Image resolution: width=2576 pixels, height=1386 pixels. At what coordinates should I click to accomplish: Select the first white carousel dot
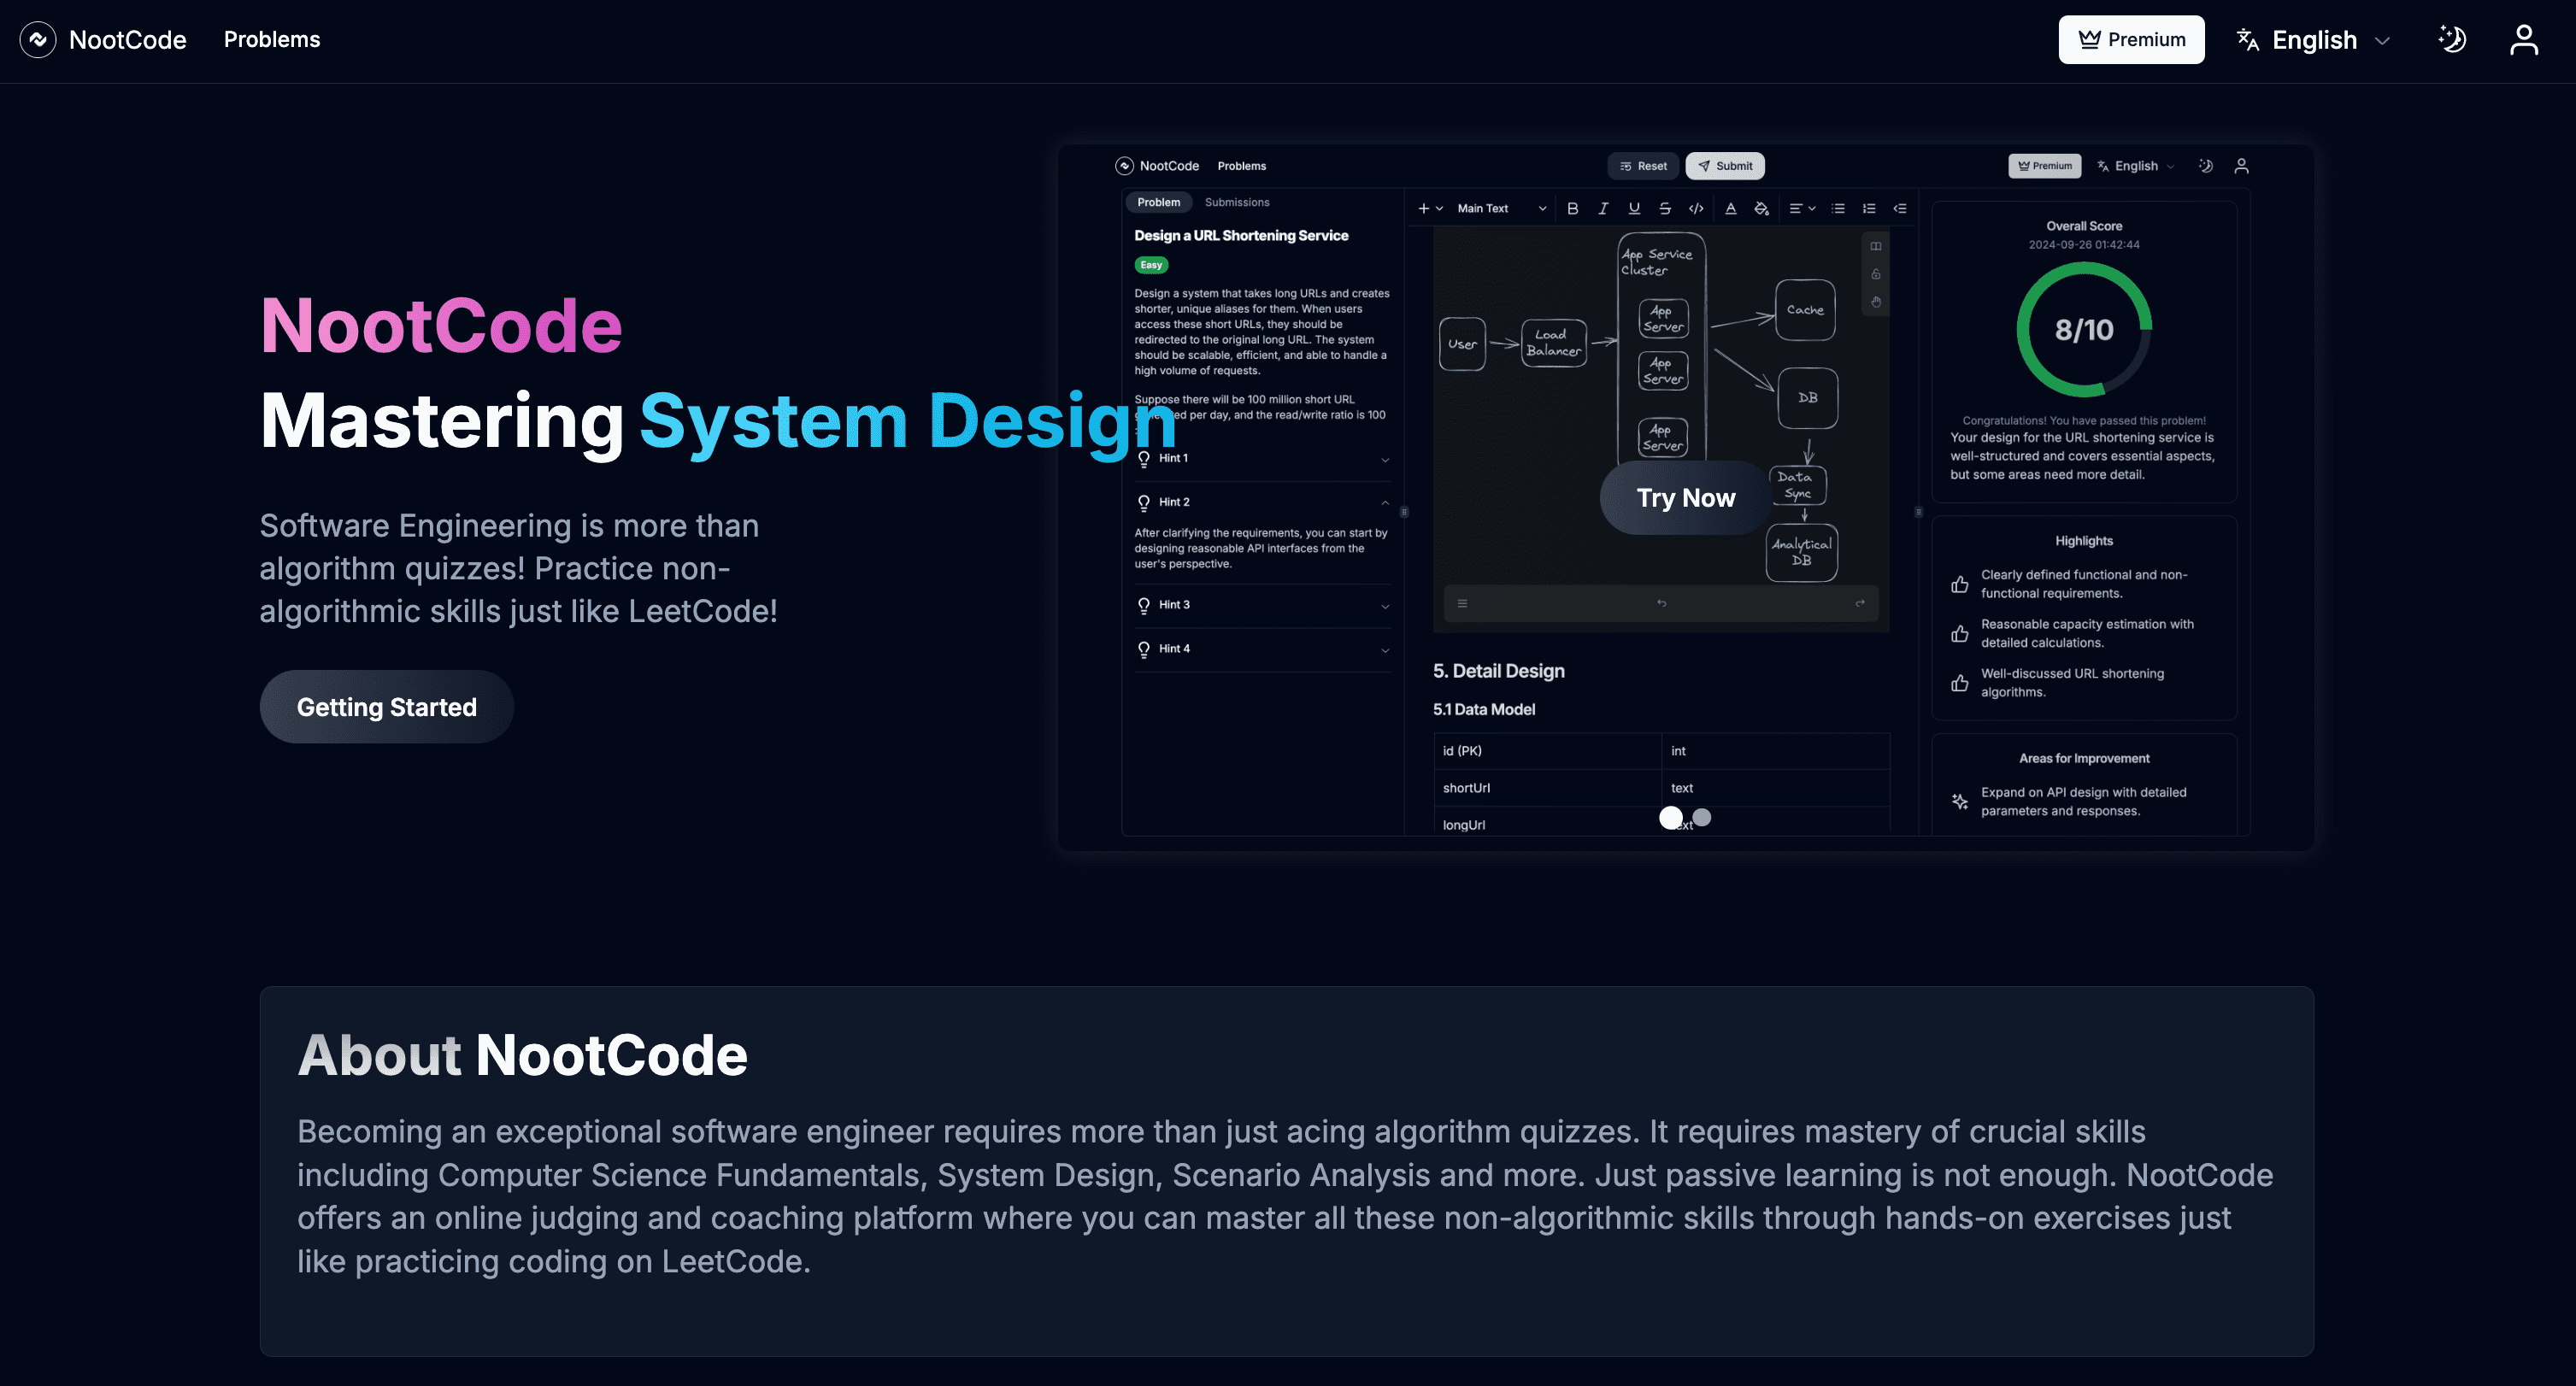[1671, 817]
